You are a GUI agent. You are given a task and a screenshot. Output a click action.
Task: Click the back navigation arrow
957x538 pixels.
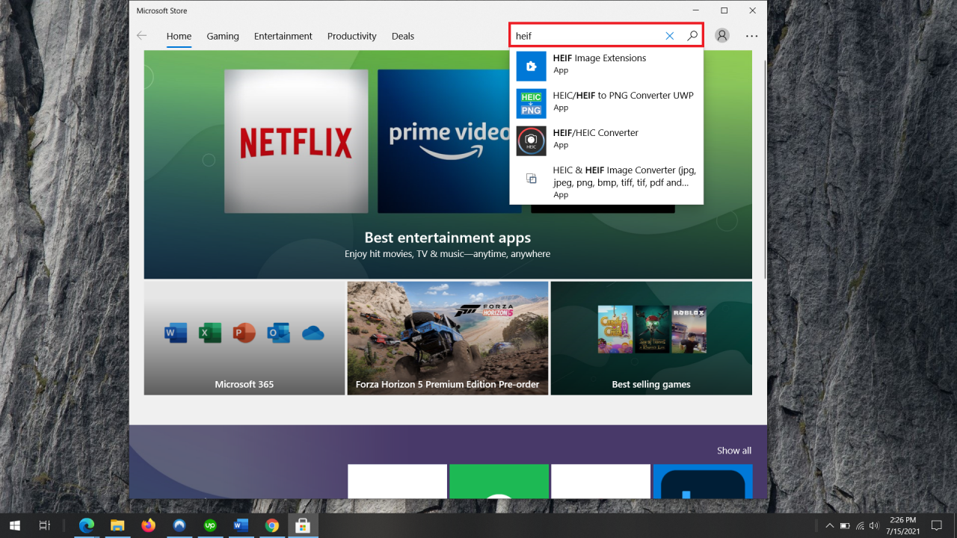[141, 35]
